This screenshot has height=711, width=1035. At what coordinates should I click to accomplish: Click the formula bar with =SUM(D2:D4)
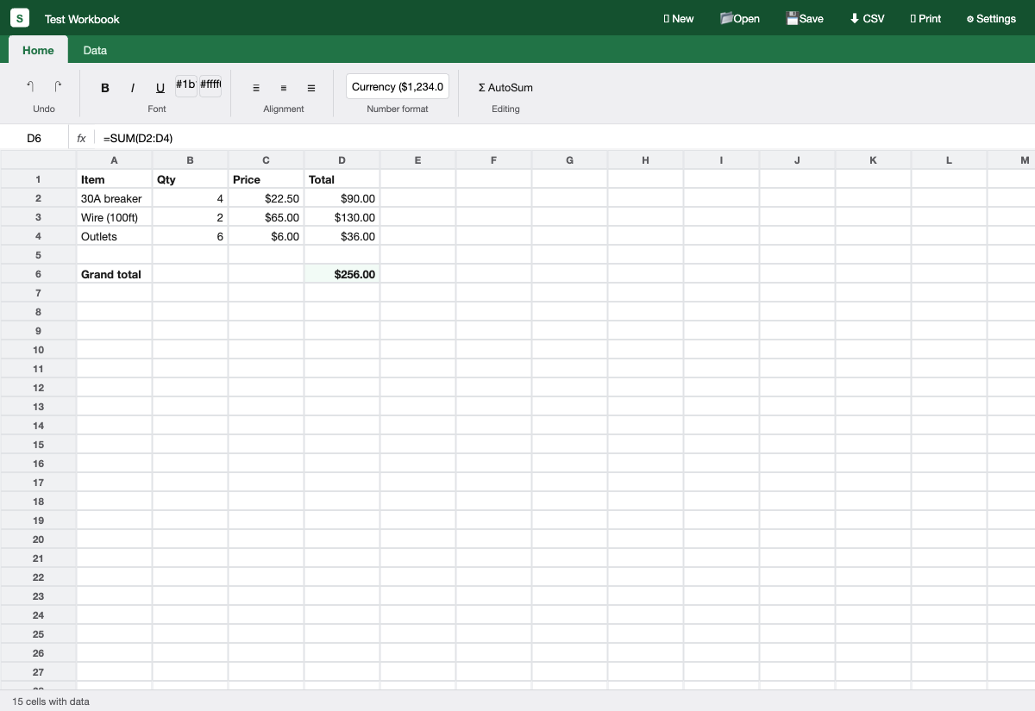click(565, 138)
